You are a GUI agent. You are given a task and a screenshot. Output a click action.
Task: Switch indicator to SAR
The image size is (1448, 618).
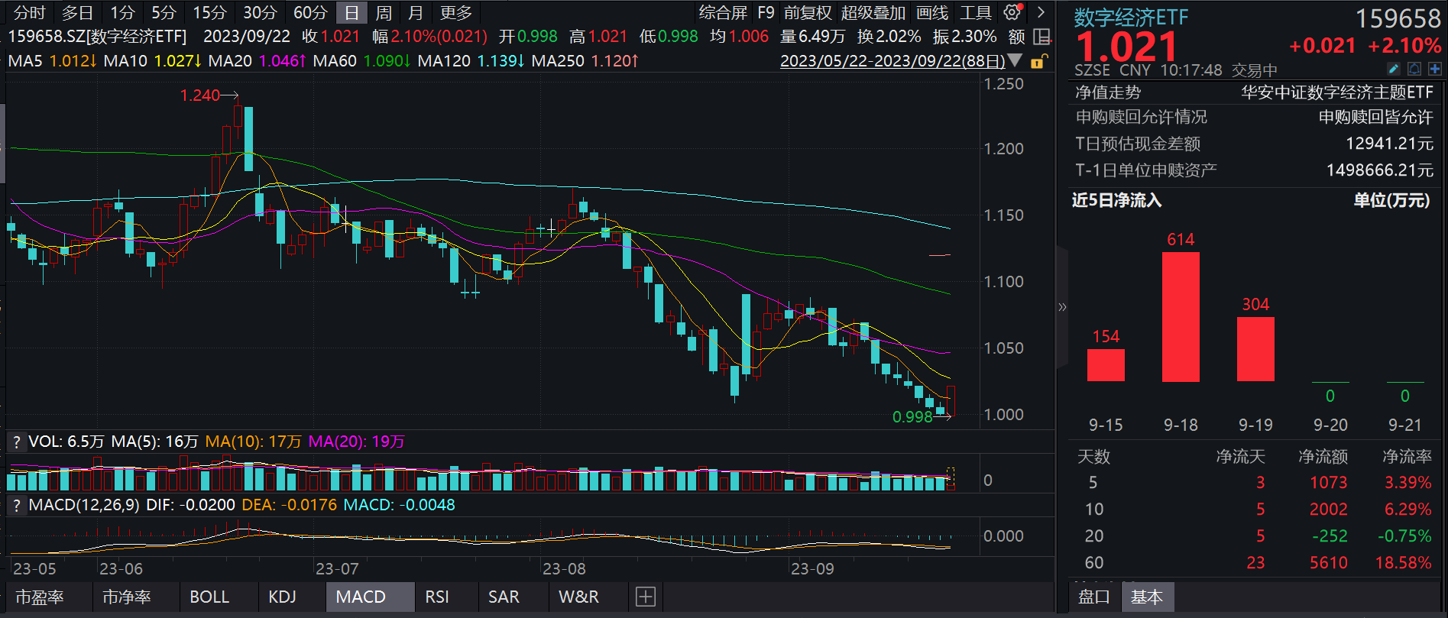504,597
